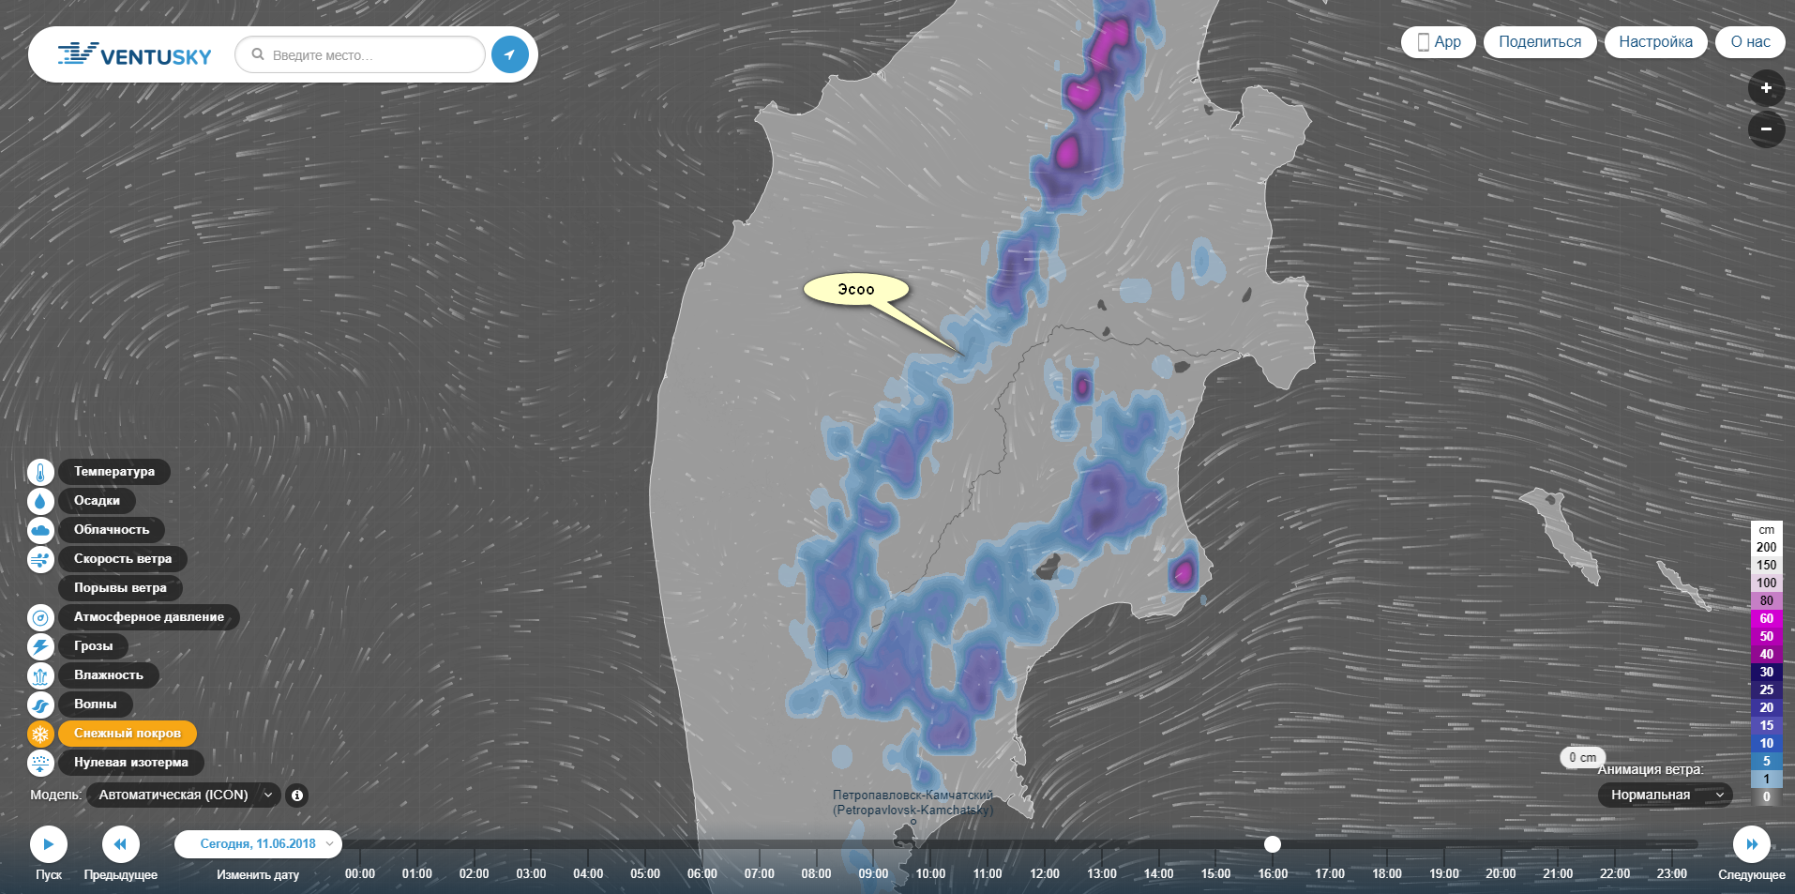Image resolution: width=1795 pixels, height=894 pixels.
Task: Zoom out the map with minus button
Action: [1766, 129]
